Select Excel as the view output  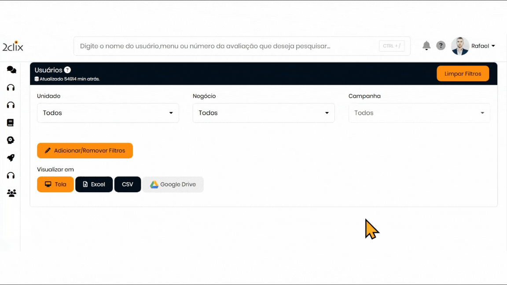(94, 184)
